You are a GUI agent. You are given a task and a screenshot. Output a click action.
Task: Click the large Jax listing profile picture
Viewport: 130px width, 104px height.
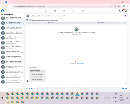76,29
